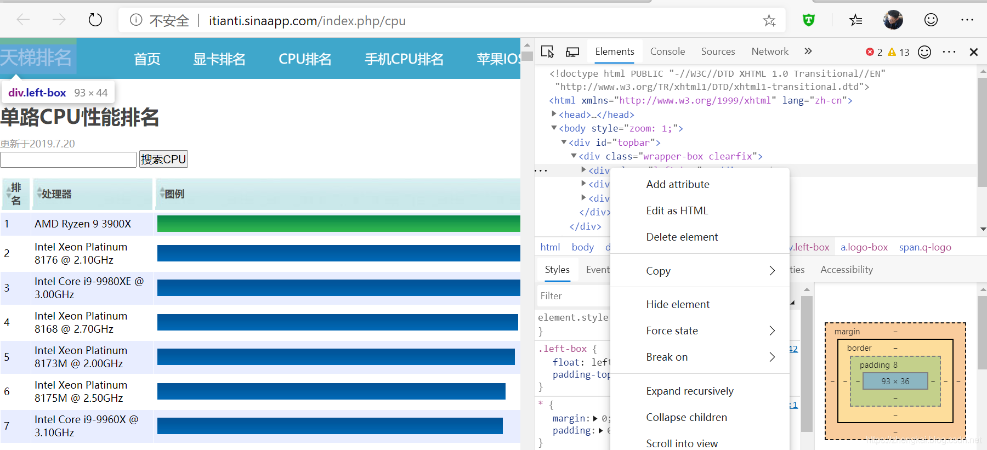Viewport: 987px width, 450px height.
Task: Click the 首页 navigation link
Action: point(147,59)
